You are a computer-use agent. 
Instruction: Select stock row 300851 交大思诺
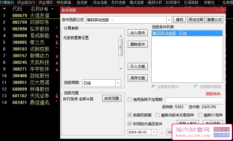pyautogui.click(x=30, y=82)
